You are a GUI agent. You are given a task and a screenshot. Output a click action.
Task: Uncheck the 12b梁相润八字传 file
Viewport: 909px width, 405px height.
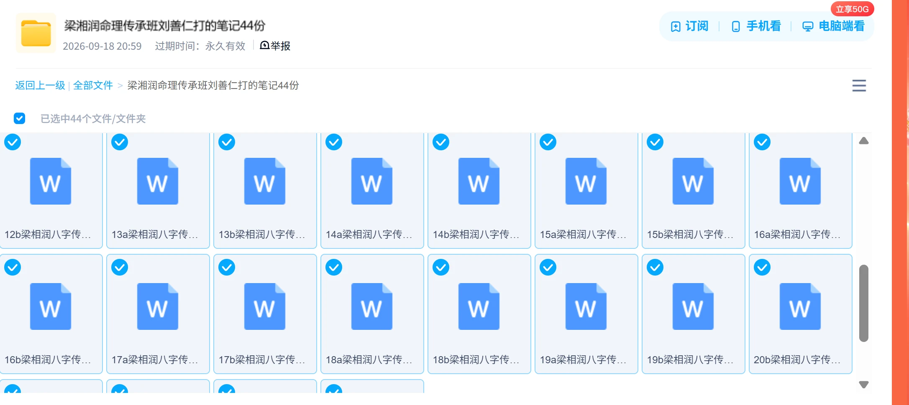click(x=13, y=142)
